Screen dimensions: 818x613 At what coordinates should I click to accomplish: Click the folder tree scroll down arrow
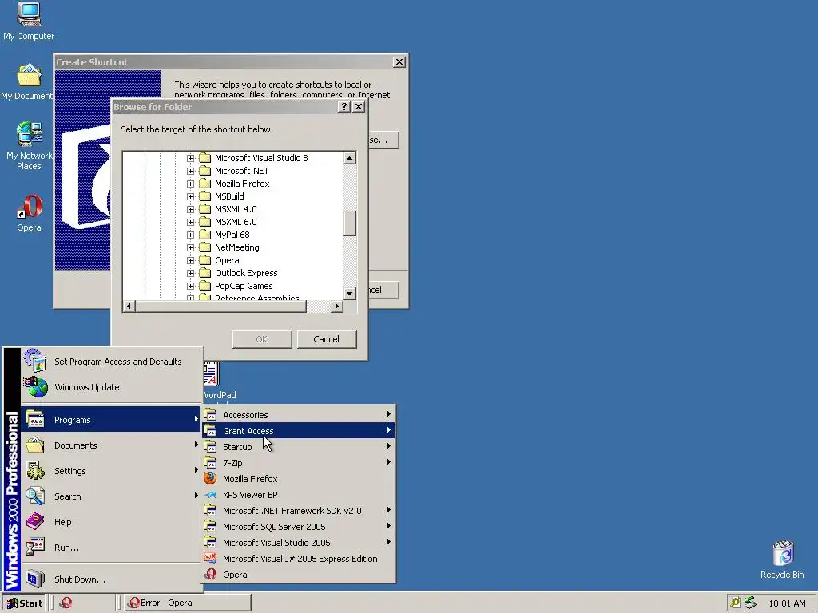pos(350,294)
